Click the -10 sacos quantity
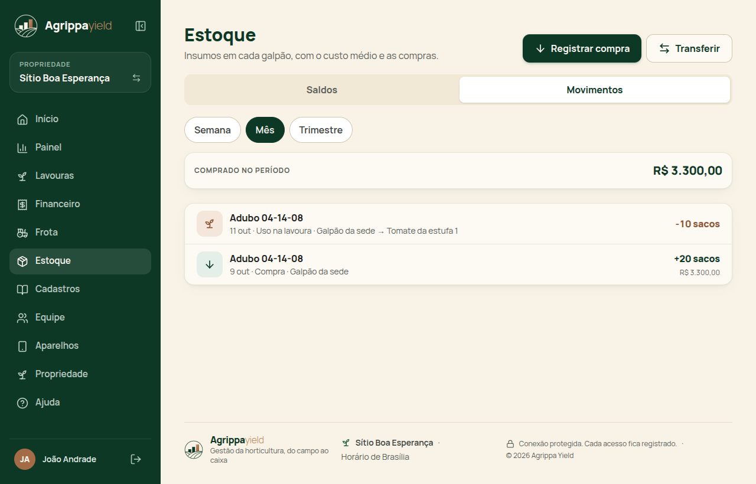The height and width of the screenshot is (484, 756). (x=698, y=224)
